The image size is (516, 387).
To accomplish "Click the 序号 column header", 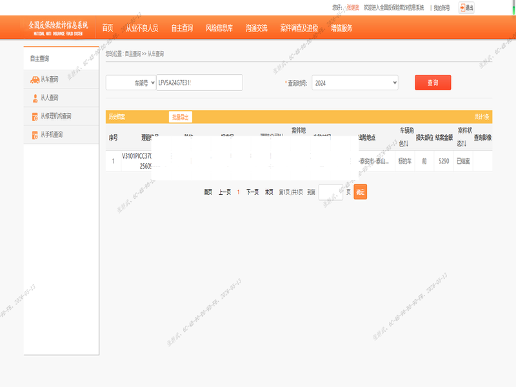I will [114, 137].
